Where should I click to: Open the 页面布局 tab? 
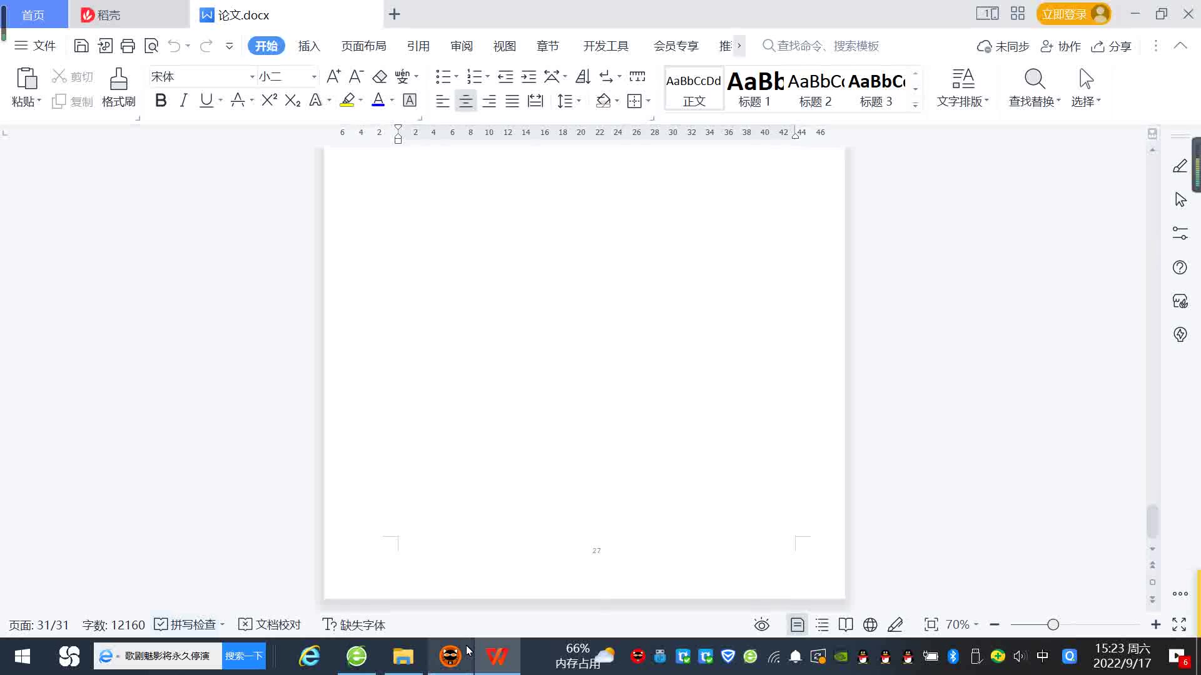point(363,46)
